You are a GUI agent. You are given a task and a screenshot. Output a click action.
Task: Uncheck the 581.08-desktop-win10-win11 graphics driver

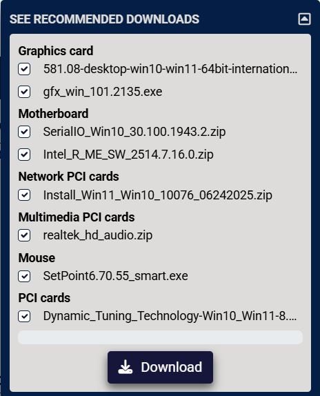pos(24,69)
